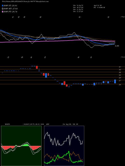Image resolution: width=125 pixels, height=166 pixels.
Task: Click the 37 price axis label
Action: [x=120, y=67]
